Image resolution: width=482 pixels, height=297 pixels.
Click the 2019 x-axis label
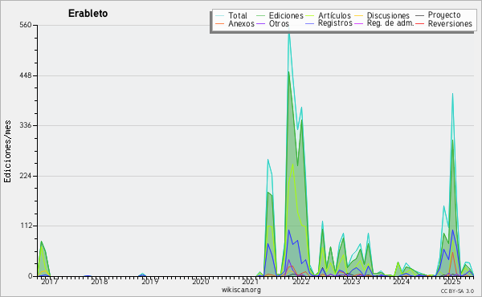pyautogui.click(x=150, y=282)
